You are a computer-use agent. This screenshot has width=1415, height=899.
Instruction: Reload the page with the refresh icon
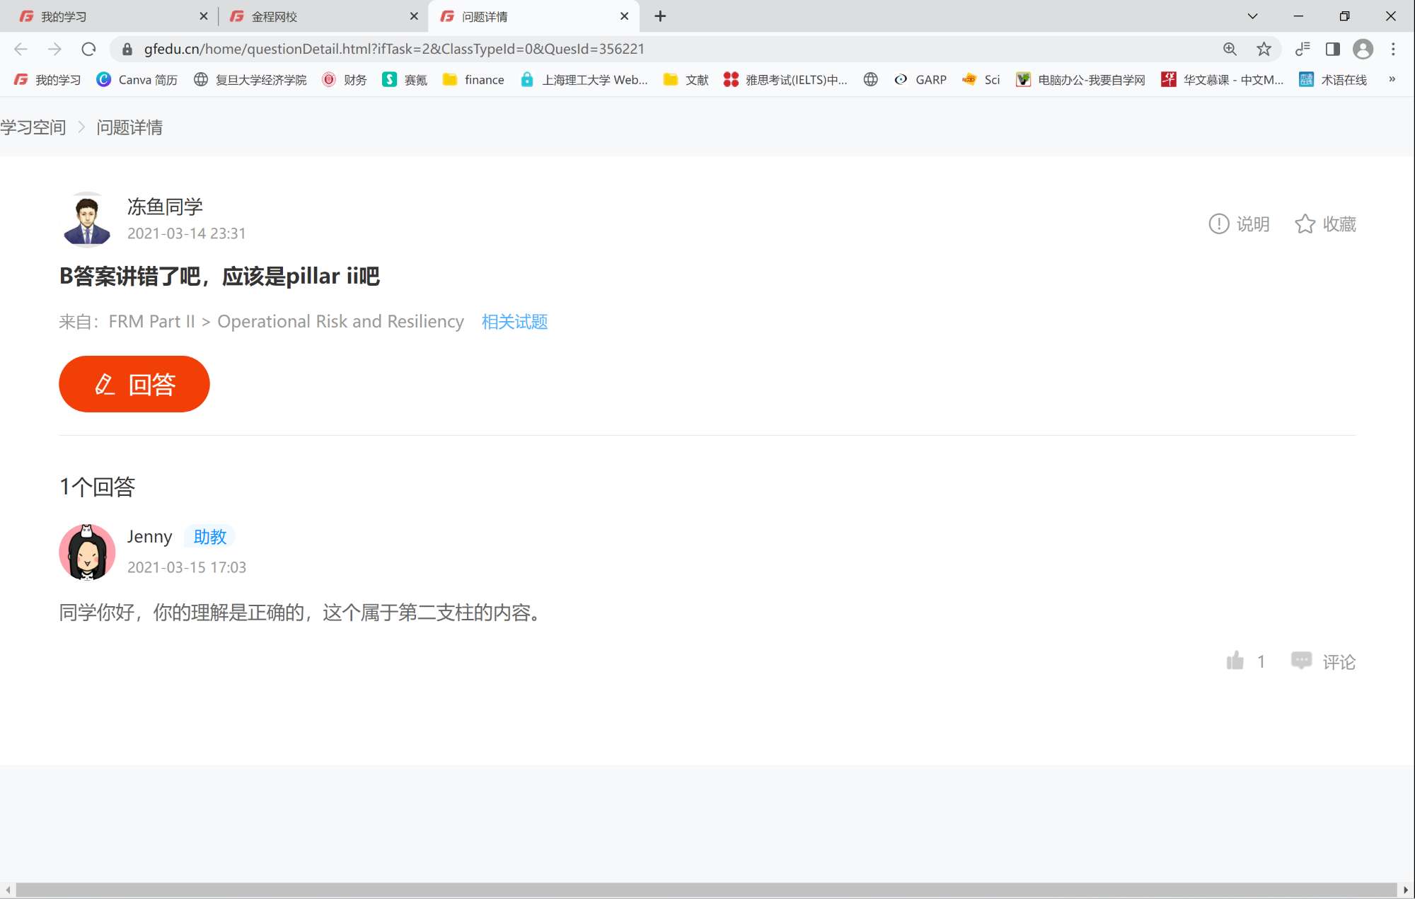pyautogui.click(x=88, y=49)
